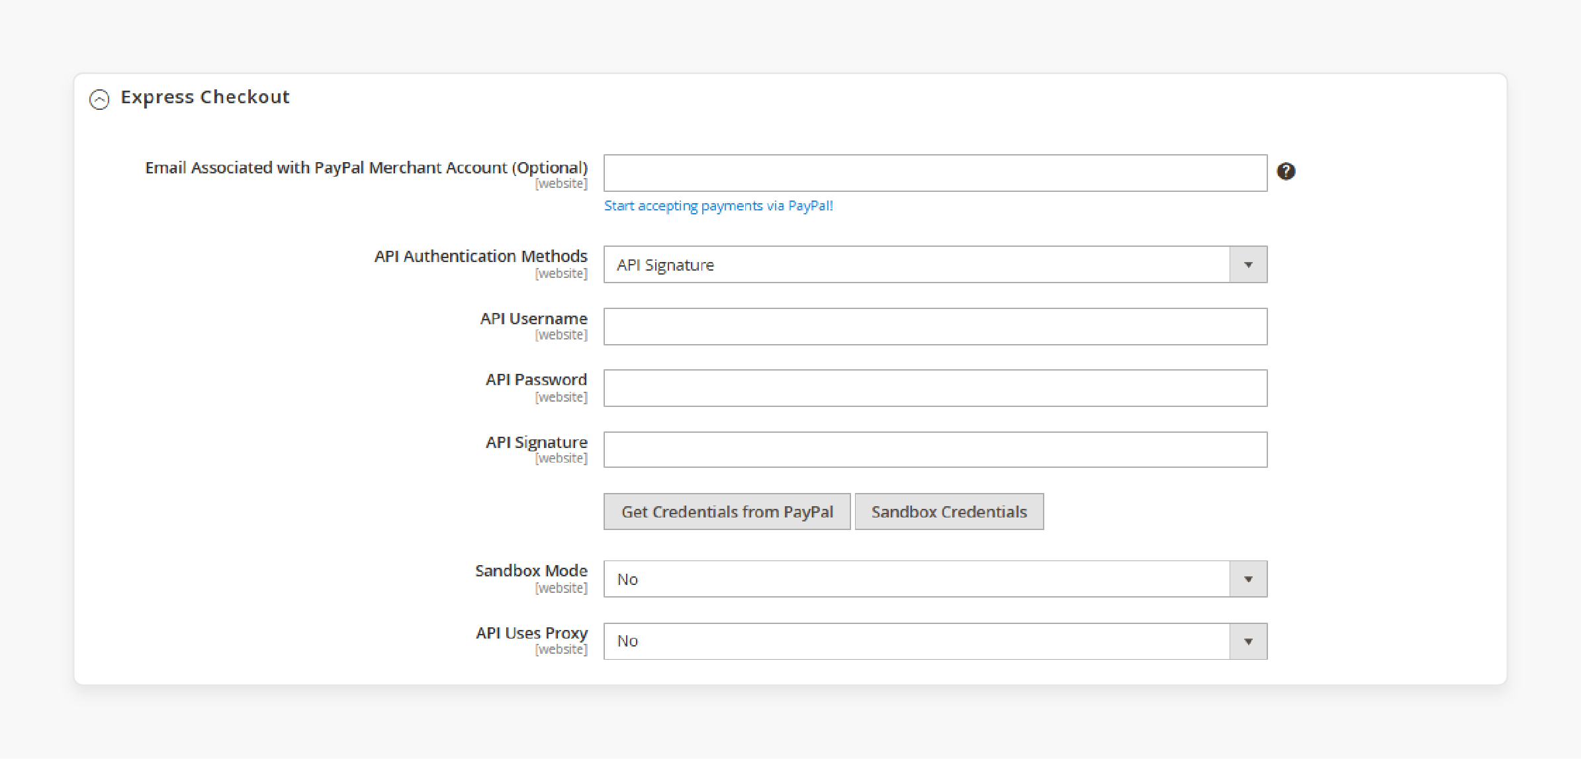Click the Email Associated with PayPal label

click(367, 168)
